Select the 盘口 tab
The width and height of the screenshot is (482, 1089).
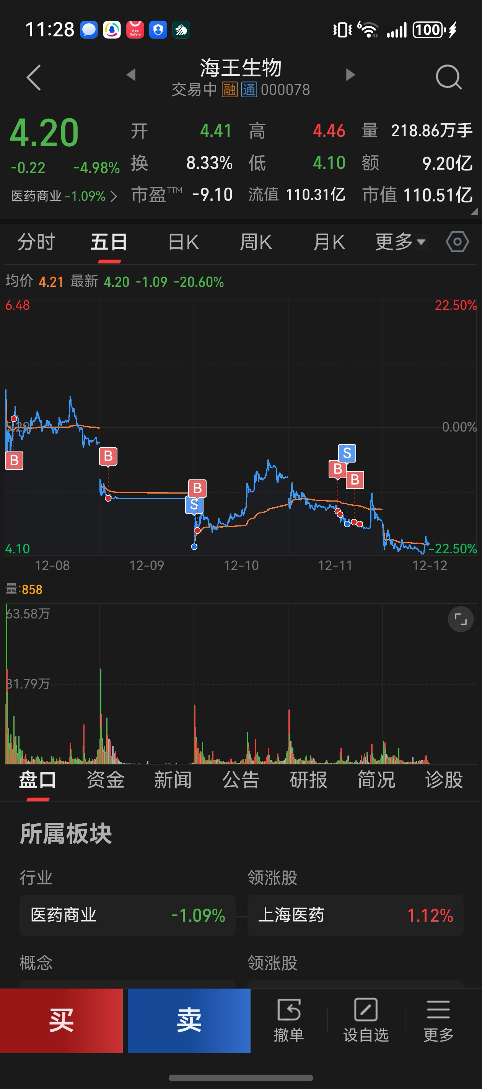pyautogui.click(x=37, y=780)
